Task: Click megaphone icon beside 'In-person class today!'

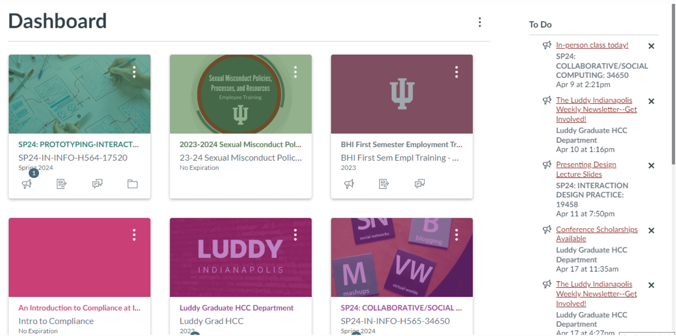Action: tap(547, 45)
